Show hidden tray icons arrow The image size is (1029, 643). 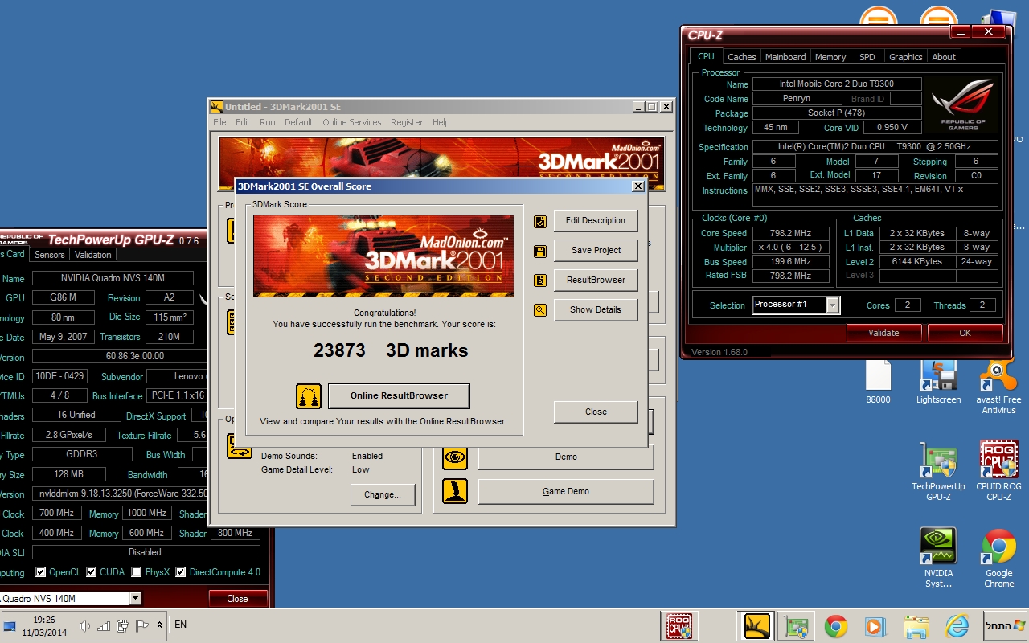pyautogui.click(x=159, y=625)
